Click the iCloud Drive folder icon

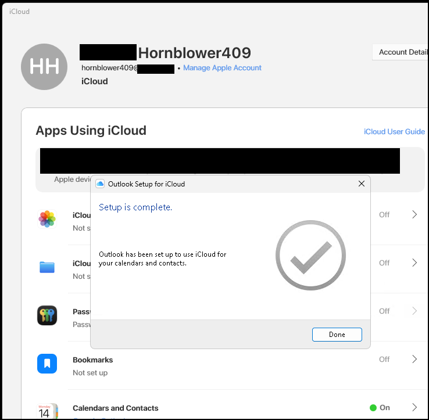(x=47, y=267)
